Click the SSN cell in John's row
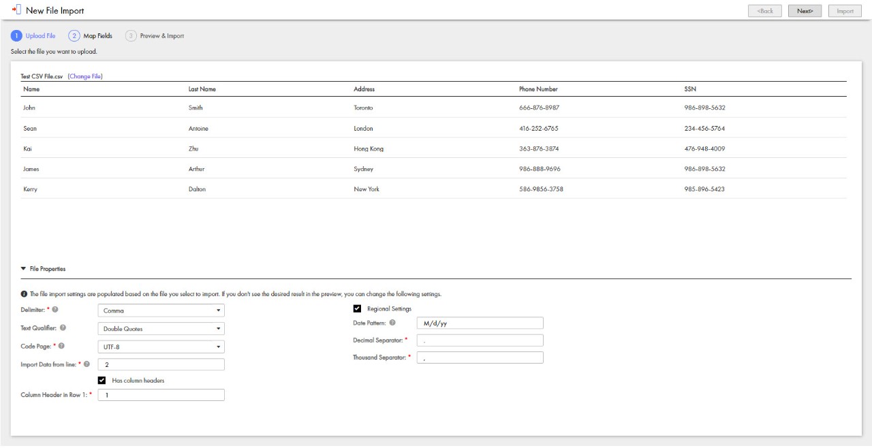The width and height of the screenshot is (872, 448). click(x=704, y=108)
